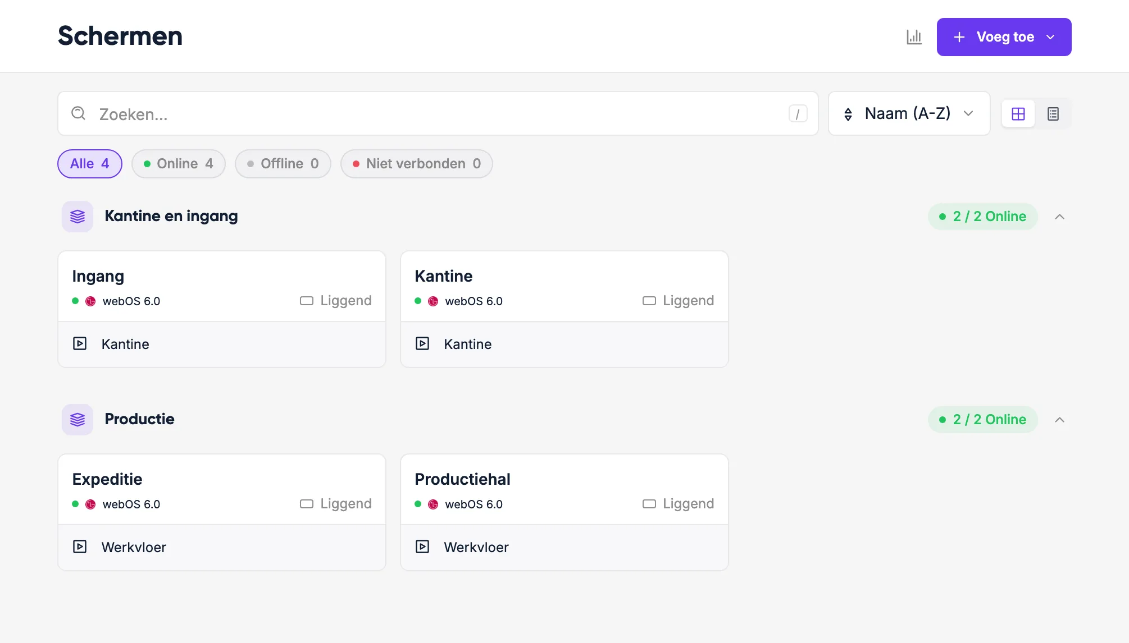Select the Alle filter tab
The height and width of the screenshot is (643, 1129).
(90, 164)
